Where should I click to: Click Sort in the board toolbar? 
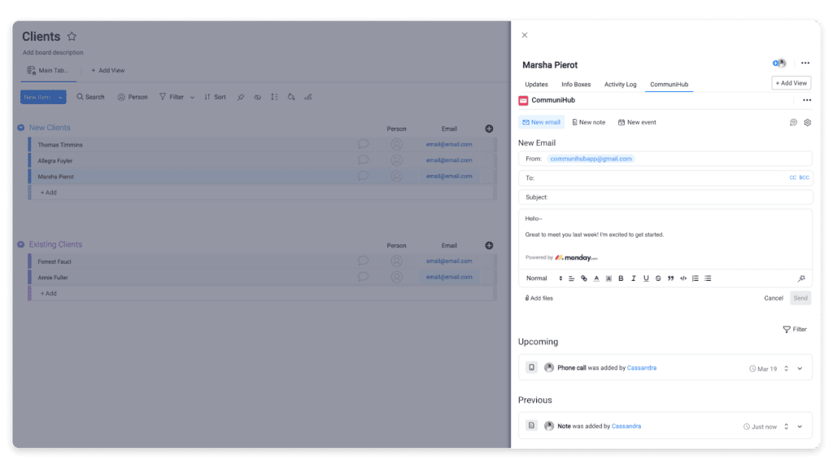click(215, 97)
